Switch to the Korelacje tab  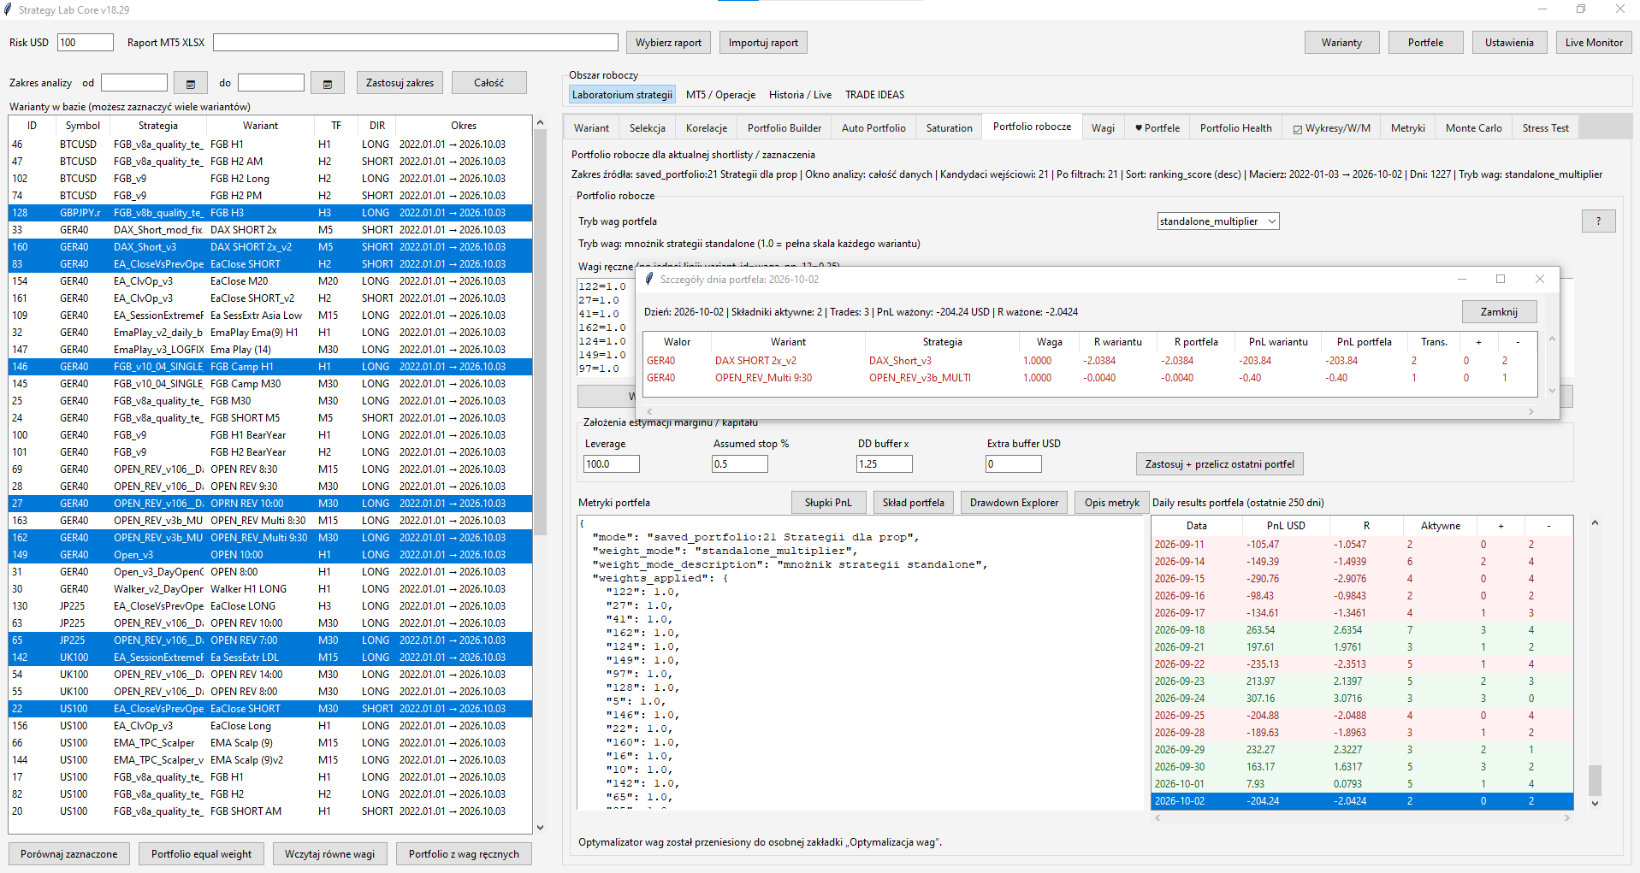(x=707, y=128)
